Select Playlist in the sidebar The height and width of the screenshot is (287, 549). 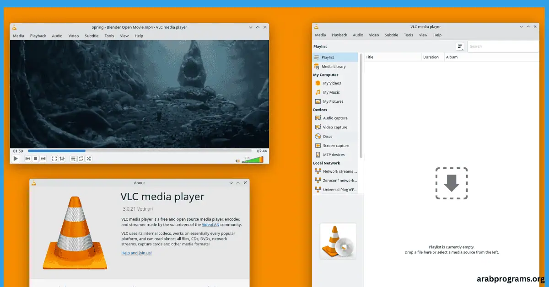(335, 57)
